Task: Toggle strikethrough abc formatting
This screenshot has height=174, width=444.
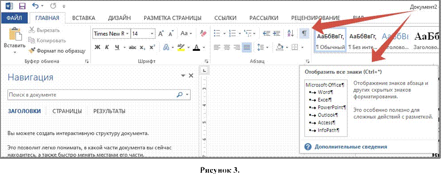Action: point(132,48)
